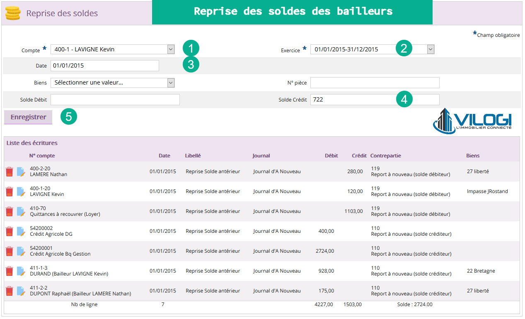Image resolution: width=525 pixels, height=319 pixels.
Task: Click the Enregistrer button
Action: point(28,117)
